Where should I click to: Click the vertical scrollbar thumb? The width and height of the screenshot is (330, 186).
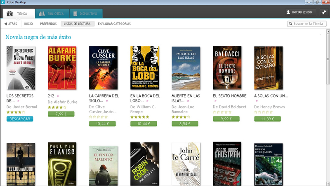pos(328,59)
